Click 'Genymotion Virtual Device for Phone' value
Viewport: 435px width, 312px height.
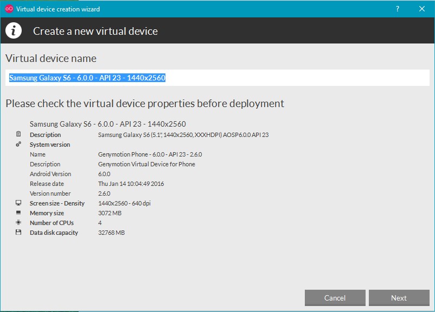click(146, 164)
